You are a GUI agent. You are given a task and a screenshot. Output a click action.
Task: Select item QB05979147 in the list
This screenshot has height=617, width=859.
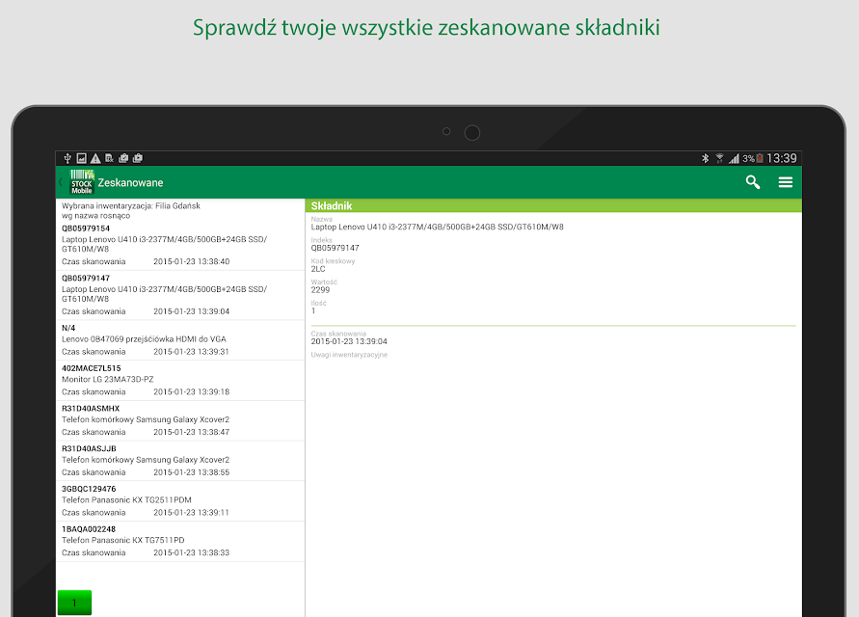180,295
